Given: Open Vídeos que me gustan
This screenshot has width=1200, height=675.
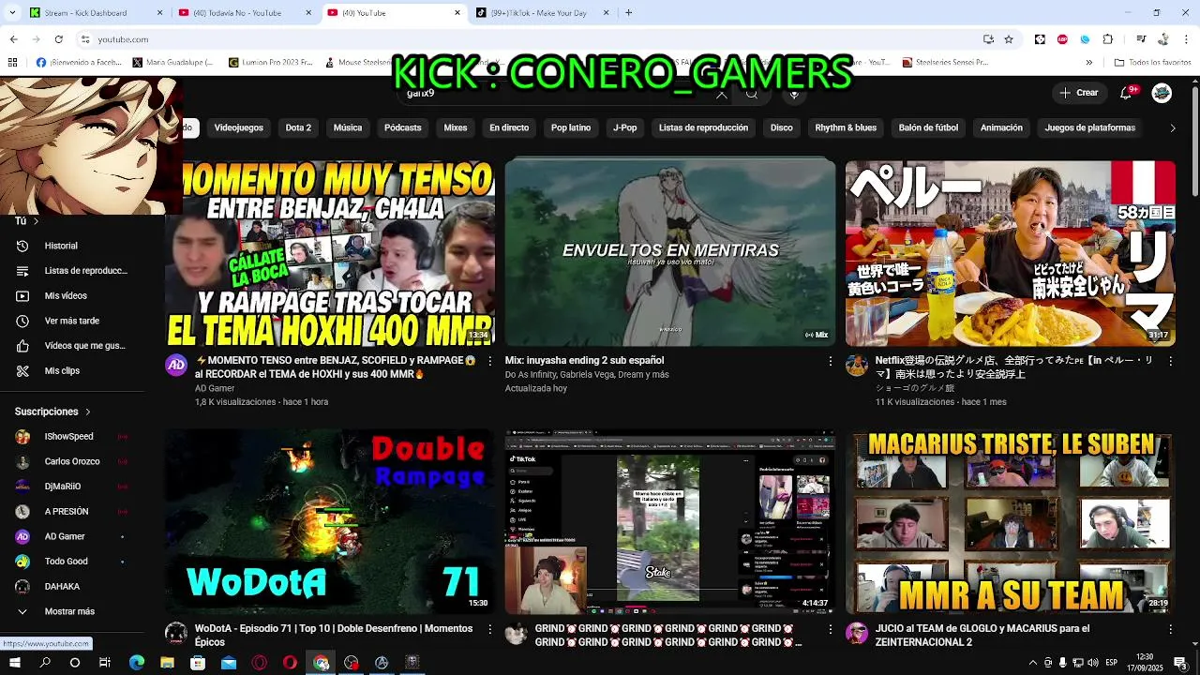Looking at the screenshot, I should point(71,346).
